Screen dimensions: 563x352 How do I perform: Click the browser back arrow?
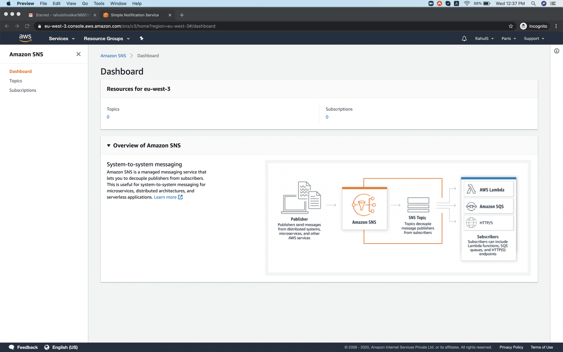[7, 26]
